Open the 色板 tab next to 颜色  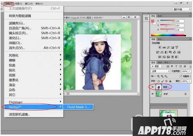tap(160, 16)
